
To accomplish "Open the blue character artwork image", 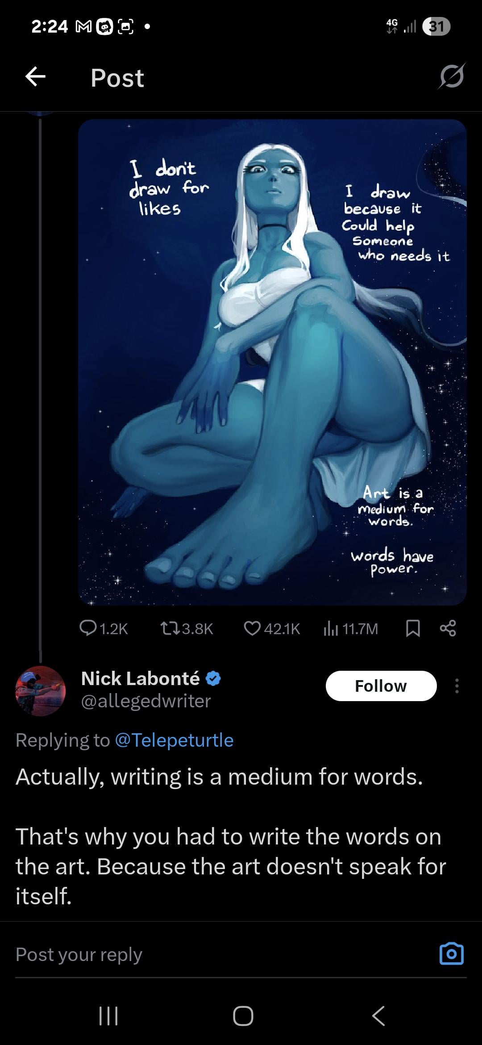I will click(x=272, y=362).
